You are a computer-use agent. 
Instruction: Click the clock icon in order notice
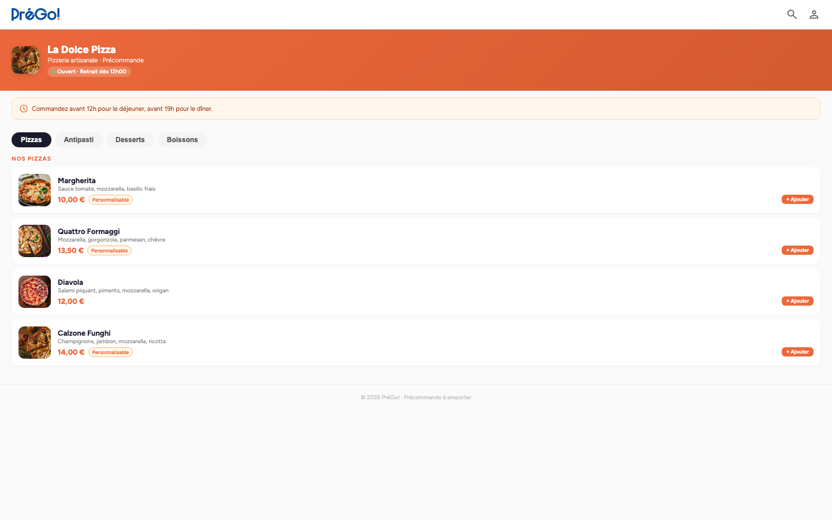24,109
